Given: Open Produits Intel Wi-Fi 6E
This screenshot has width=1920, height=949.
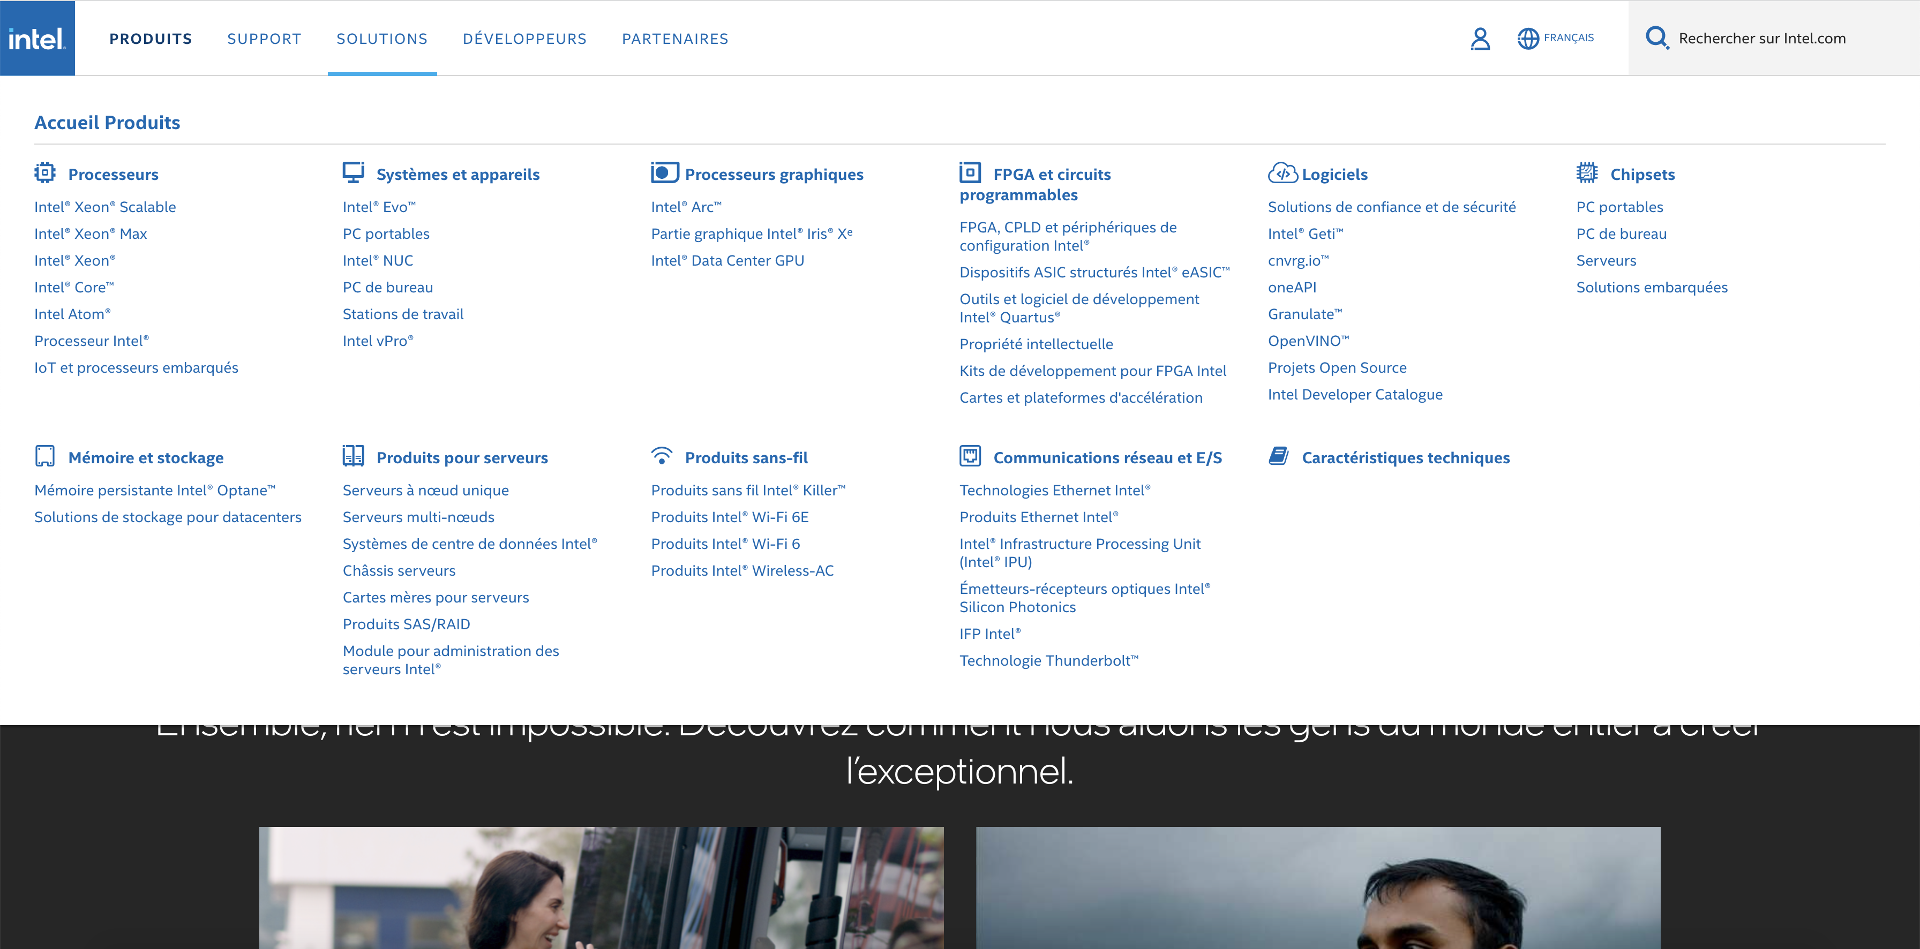Looking at the screenshot, I should click(730, 517).
